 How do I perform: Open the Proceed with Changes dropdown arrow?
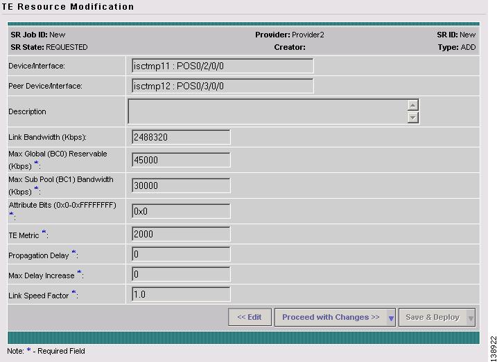pos(391,318)
